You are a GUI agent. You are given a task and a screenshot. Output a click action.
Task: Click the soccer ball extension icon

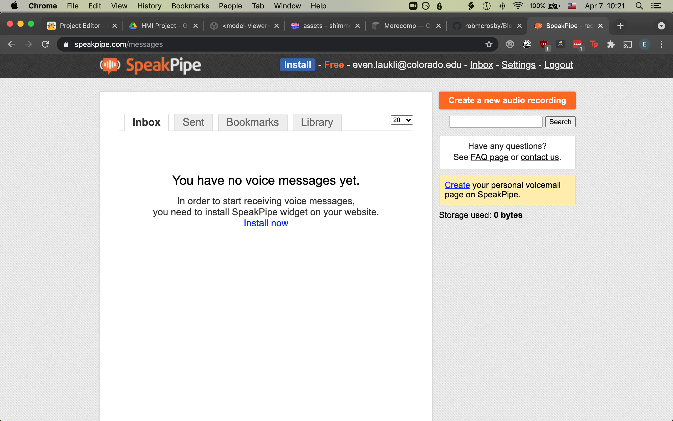pos(527,44)
